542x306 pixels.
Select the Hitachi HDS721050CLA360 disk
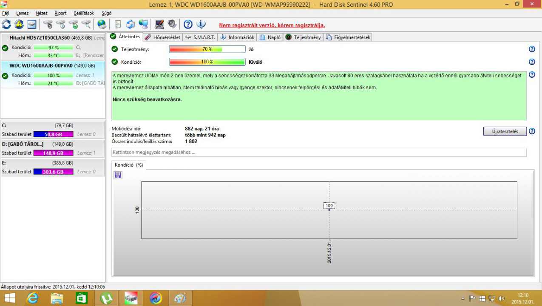(x=53, y=47)
